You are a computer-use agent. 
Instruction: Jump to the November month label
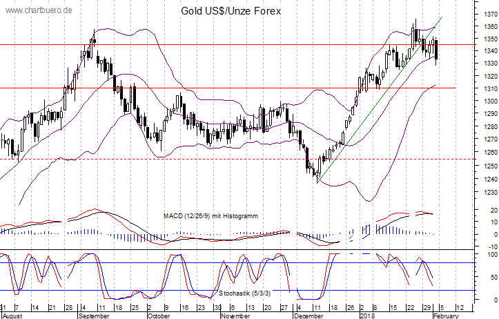pyautogui.click(x=237, y=314)
